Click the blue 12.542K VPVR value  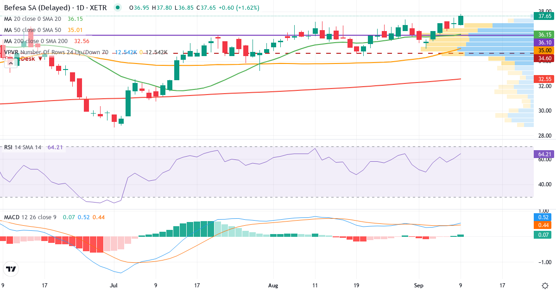pos(126,52)
